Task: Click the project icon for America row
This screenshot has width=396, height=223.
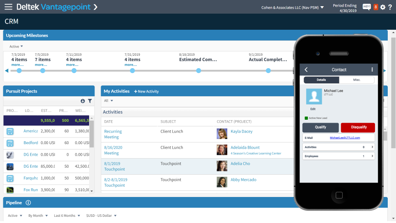Action: click(10, 131)
